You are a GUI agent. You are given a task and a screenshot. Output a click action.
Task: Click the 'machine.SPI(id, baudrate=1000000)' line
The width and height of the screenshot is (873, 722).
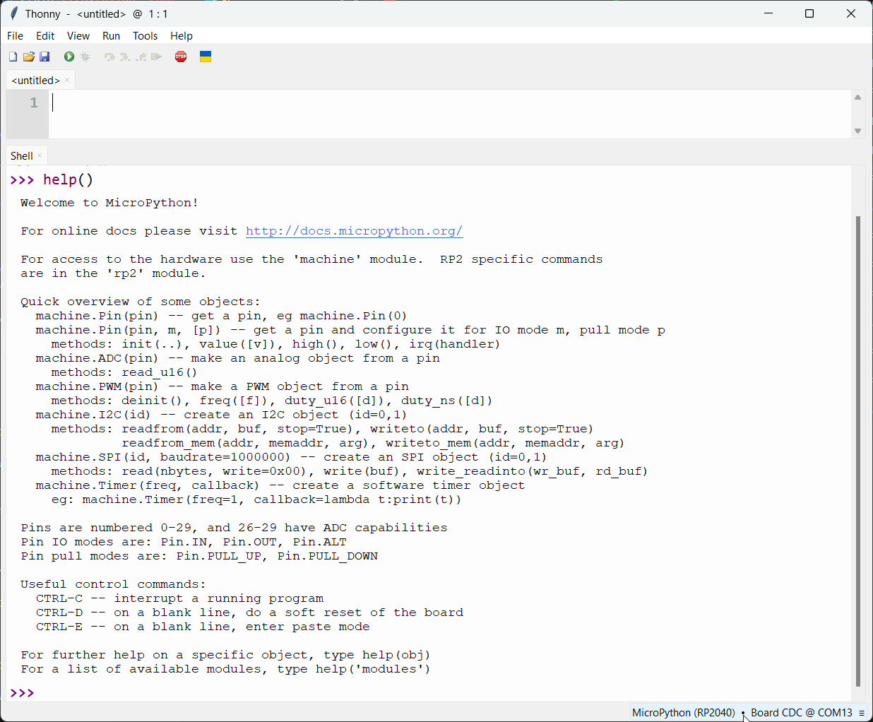pos(292,457)
